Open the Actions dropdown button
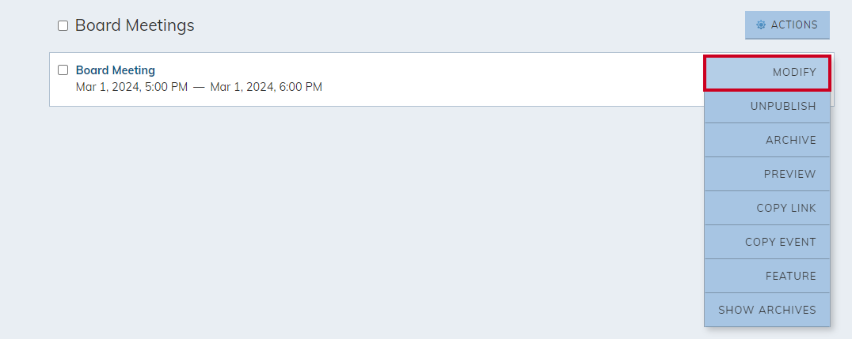Screen dimensions: 852x339 coord(787,25)
